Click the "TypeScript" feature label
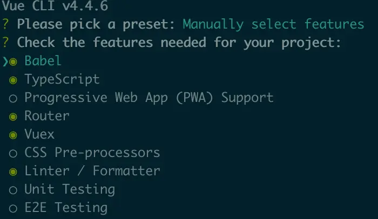This screenshot has height=219, width=378. (x=62, y=79)
